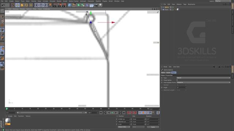Open Attribute Manager Mode menu
Screen dimensions: 234x131
tap(165, 67)
